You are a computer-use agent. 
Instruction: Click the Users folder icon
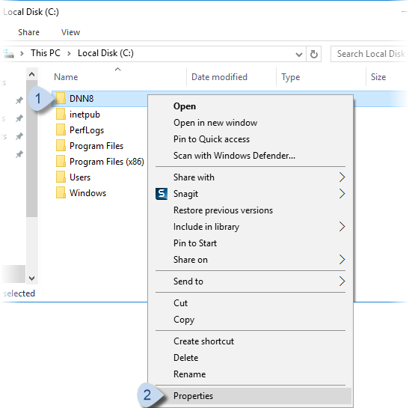point(61,177)
